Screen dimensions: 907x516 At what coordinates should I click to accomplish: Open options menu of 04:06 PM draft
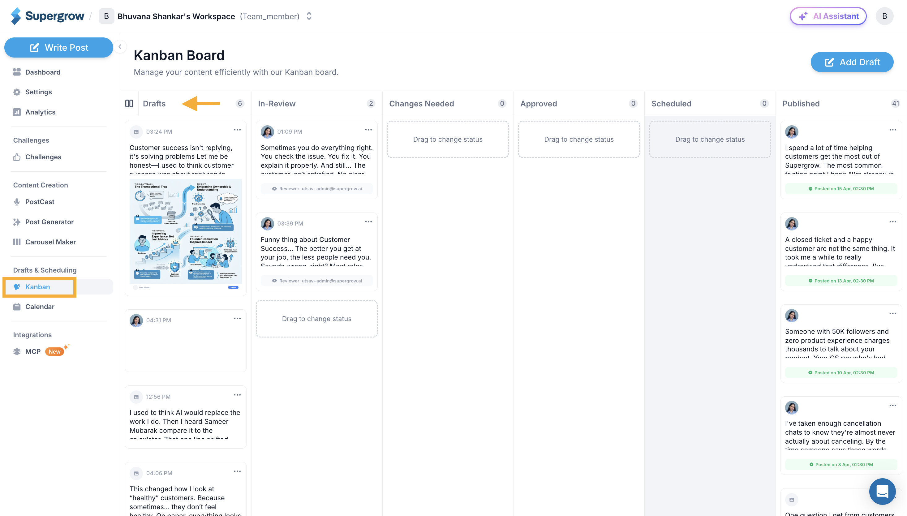(x=237, y=471)
